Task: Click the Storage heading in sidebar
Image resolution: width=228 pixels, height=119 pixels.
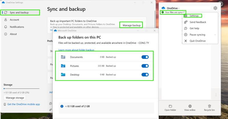Action: [x=8, y=85]
